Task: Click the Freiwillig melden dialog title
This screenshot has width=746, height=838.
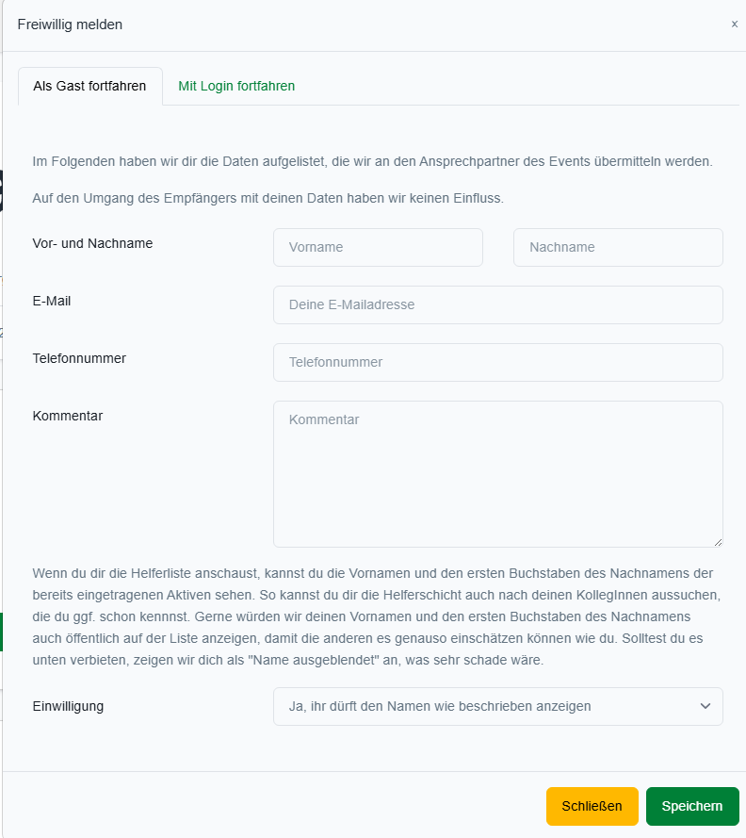Action: coord(70,25)
